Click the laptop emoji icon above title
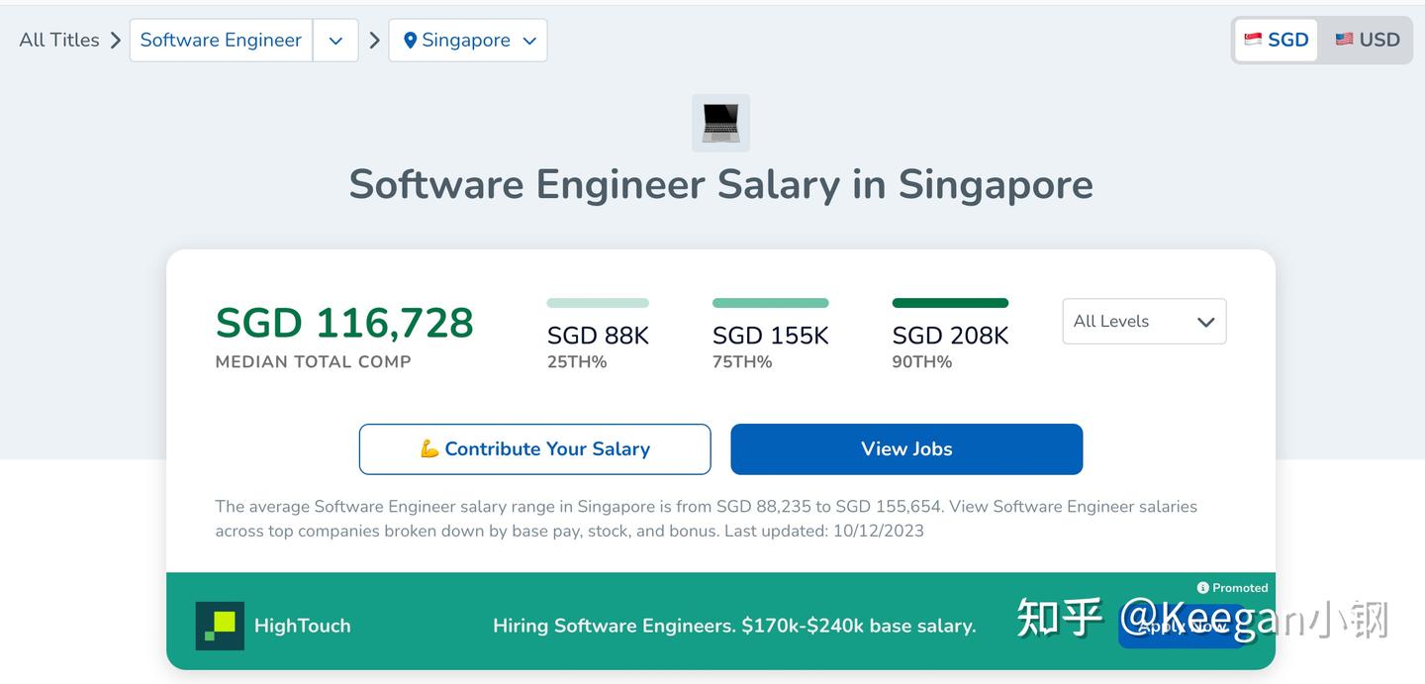This screenshot has width=1425, height=684. 720,123
